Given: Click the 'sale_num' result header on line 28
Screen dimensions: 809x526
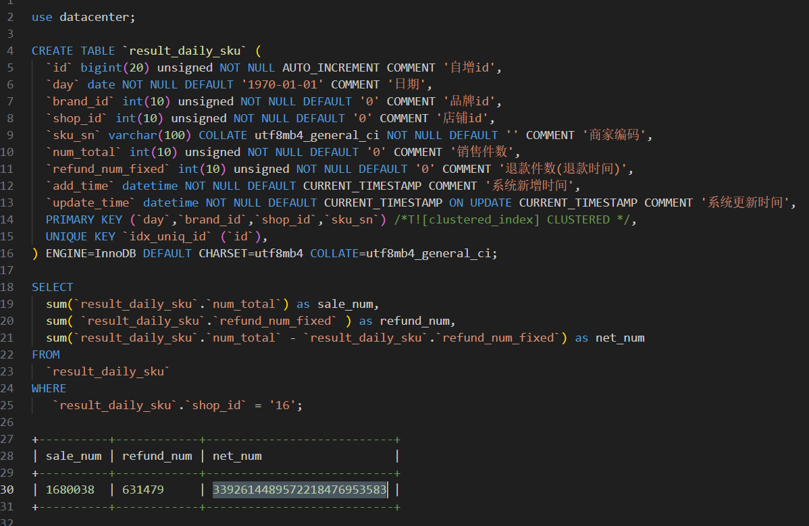Looking at the screenshot, I should click(73, 456).
